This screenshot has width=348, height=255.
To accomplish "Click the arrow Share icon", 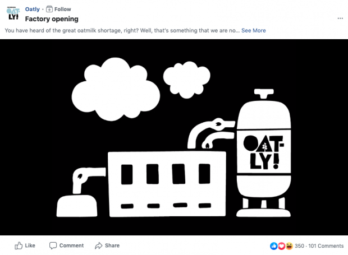I will [99, 245].
